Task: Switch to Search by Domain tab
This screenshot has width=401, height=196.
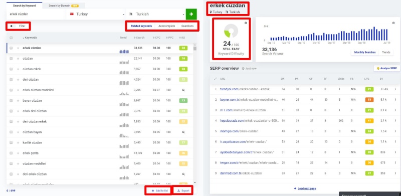Action: [64, 6]
